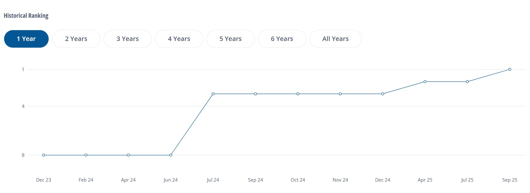This screenshot has width=530, height=193.
Task: Pick the Jul 24 data point
Action: click(x=213, y=94)
